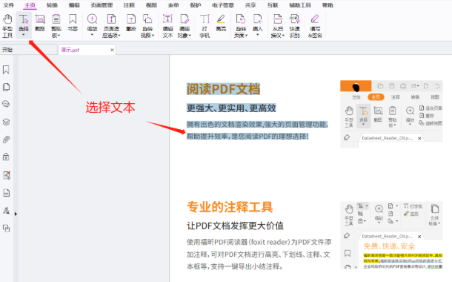Viewport: 452px width, 282px height.
Task: Click the lower annotation screenshot image in page
Action: (x=391, y=235)
